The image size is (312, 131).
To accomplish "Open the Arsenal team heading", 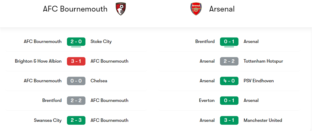I will pyautogui.click(x=222, y=9).
